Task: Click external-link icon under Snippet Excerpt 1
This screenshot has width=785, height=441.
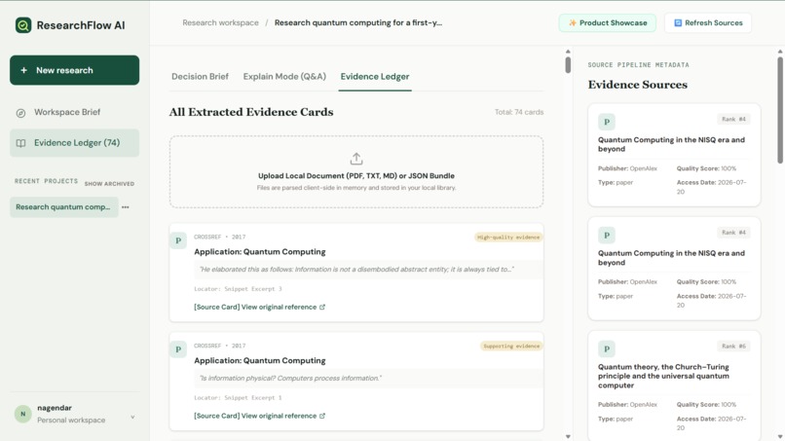Action: 322,416
